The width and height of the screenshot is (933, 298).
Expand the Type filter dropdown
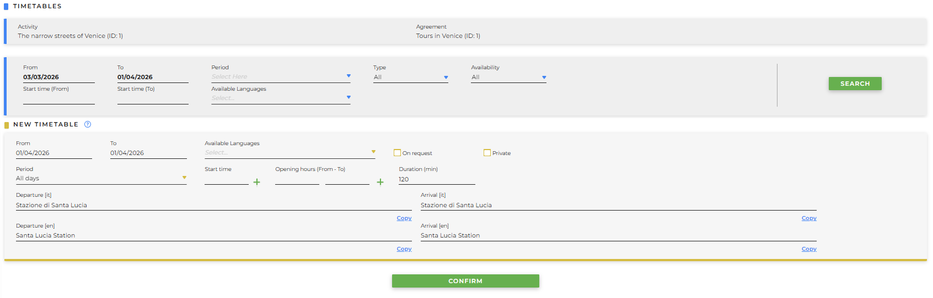[410, 78]
